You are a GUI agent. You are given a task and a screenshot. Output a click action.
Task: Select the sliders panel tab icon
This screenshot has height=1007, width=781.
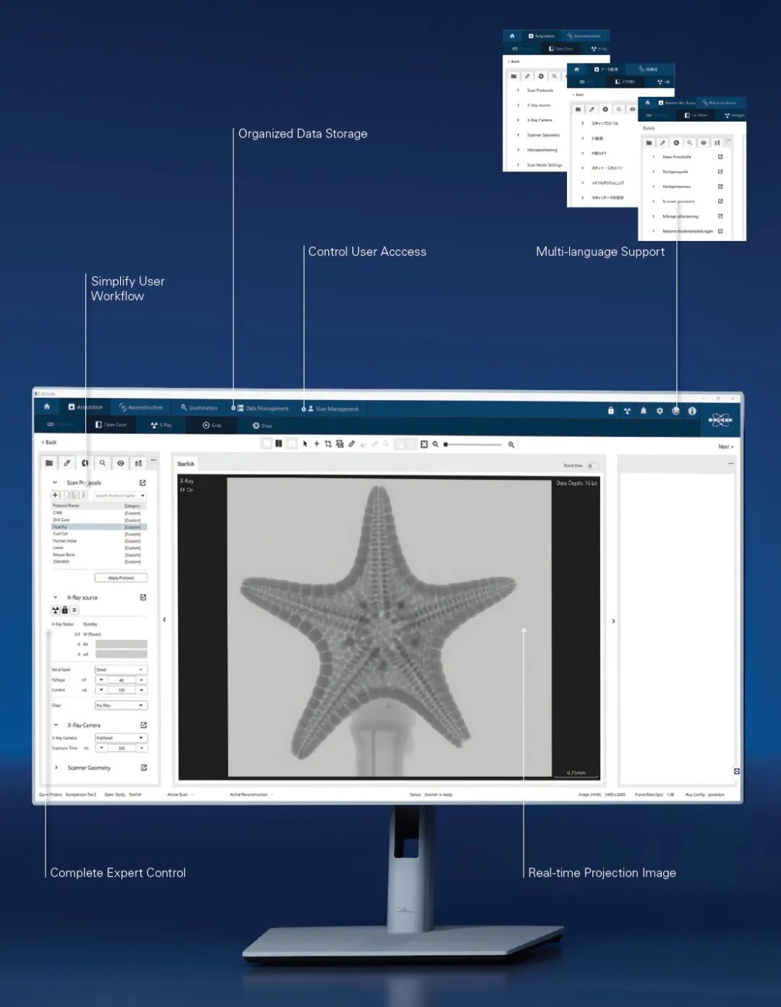(138, 463)
